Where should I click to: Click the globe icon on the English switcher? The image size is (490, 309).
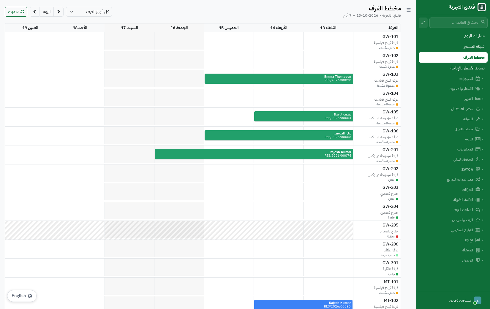click(30, 296)
